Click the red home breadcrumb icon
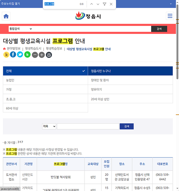 pos(4,49)
